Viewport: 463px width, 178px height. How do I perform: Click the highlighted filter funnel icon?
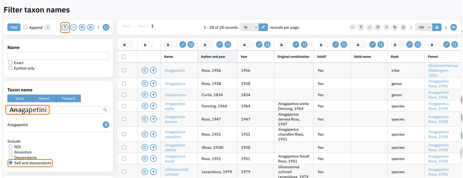click(x=65, y=27)
